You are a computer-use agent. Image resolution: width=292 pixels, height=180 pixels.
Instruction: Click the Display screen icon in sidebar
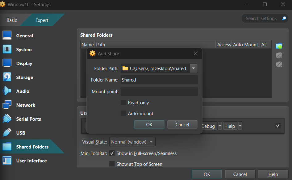[7, 63]
